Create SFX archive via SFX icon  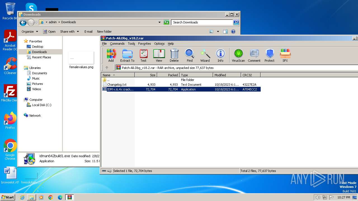(x=285, y=55)
